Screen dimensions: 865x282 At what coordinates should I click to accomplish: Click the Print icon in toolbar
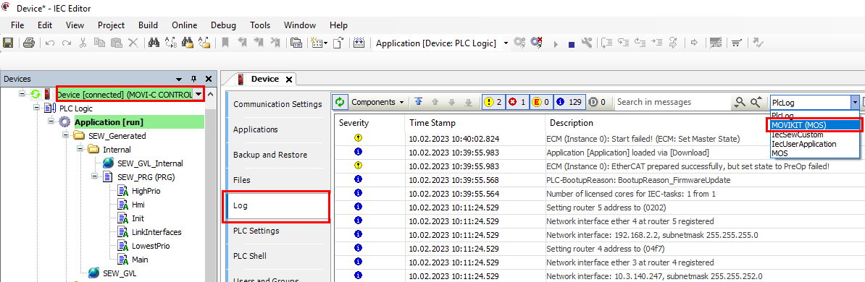pos(29,43)
